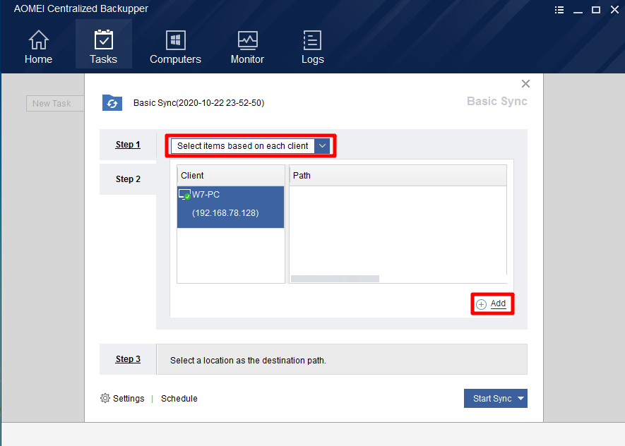Select the W7-PC client row
Screen dimensions: 625x446
point(230,207)
